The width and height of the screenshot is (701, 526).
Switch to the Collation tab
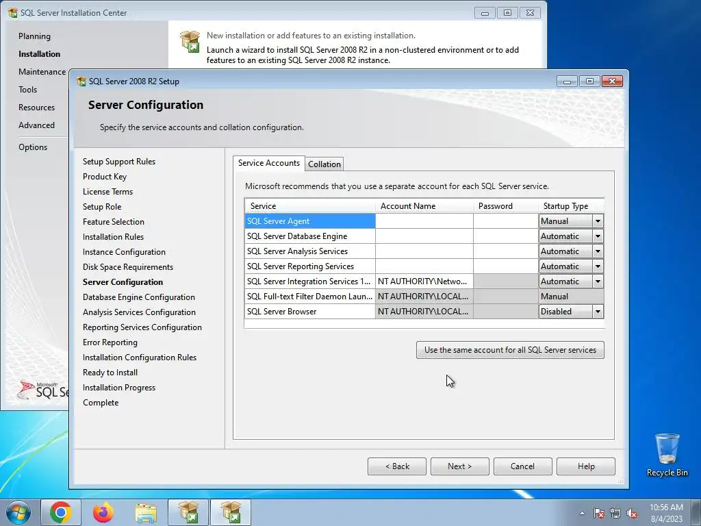coord(324,164)
